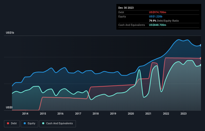Click the blue Equity endpoint marker

(201, 45)
